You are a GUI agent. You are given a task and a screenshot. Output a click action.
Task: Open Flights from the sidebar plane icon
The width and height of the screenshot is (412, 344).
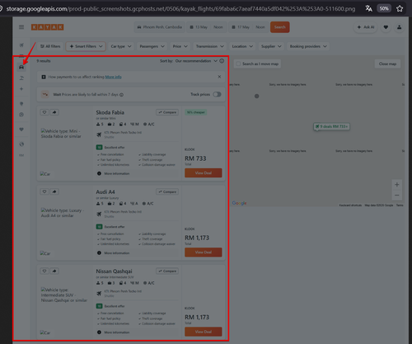[21, 45]
